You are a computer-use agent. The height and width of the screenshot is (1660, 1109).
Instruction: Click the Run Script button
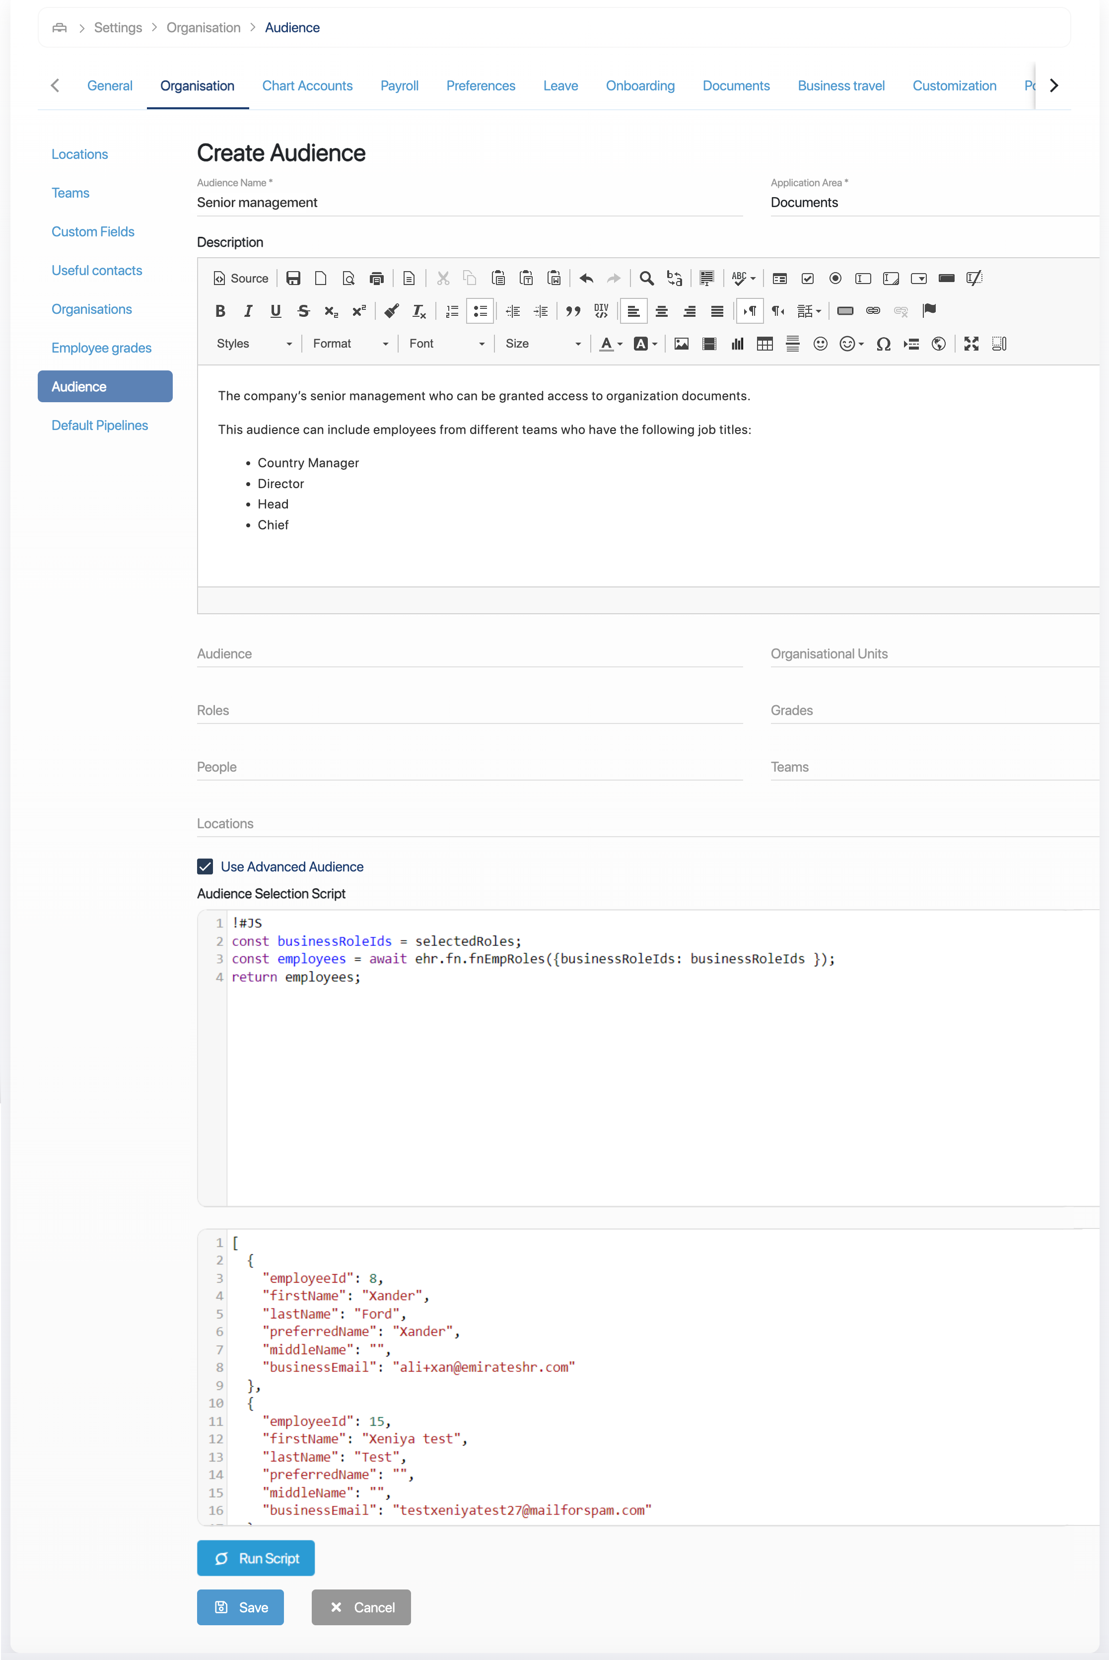pyautogui.click(x=255, y=1558)
